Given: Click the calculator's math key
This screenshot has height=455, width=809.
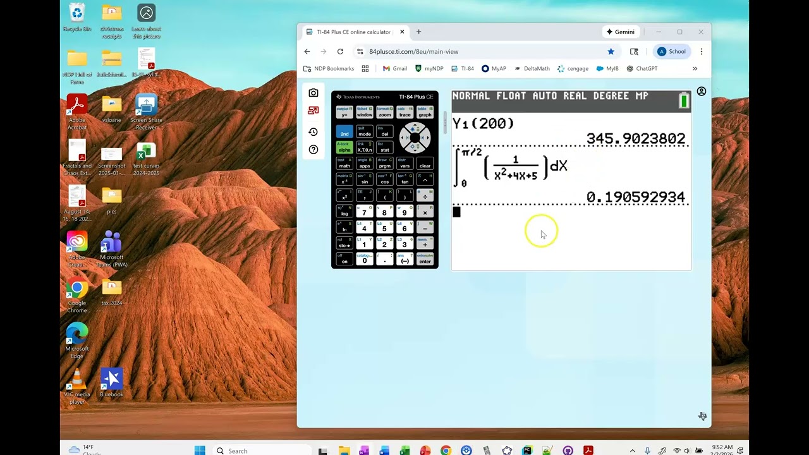Looking at the screenshot, I should (x=344, y=164).
